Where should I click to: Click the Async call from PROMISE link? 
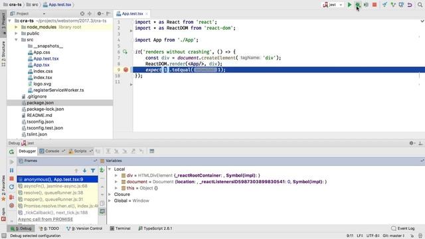[46, 219]
